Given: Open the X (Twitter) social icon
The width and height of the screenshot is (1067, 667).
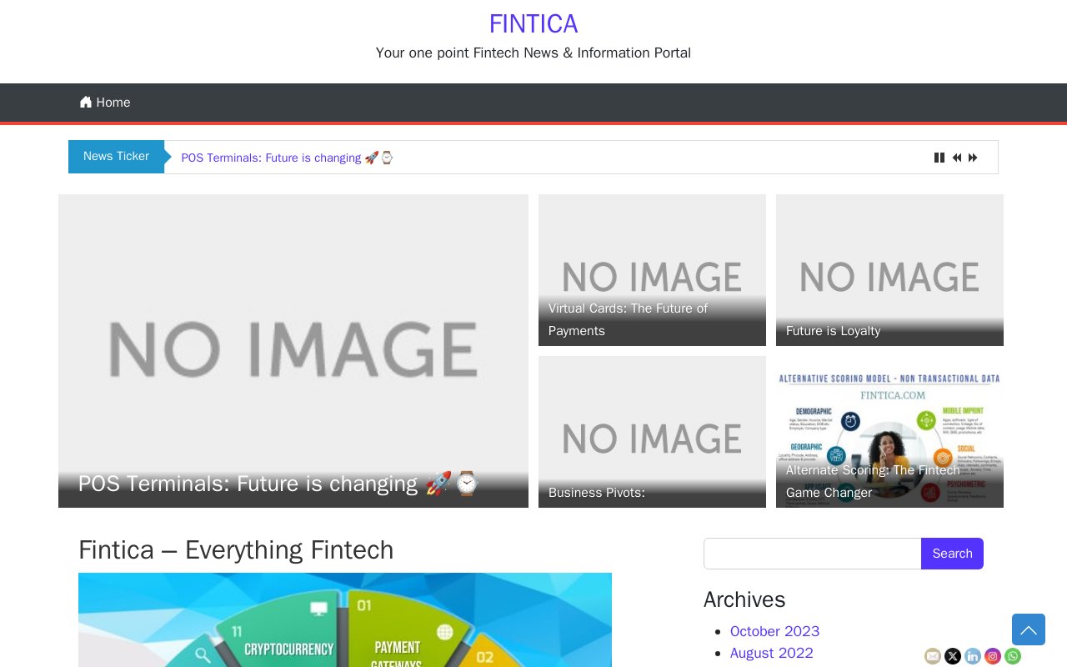Looking at the screenshot, I should pyautogui.click(x=953, y=656).
